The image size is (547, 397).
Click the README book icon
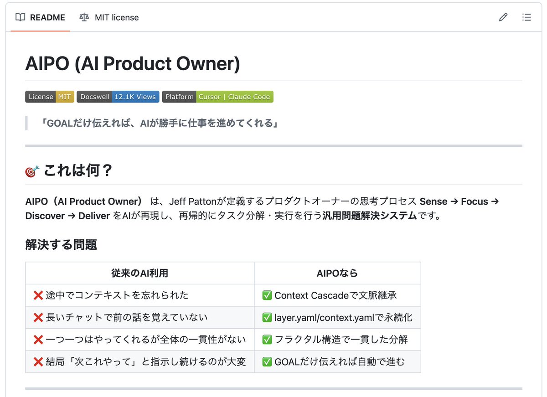[x=20, y=17]
